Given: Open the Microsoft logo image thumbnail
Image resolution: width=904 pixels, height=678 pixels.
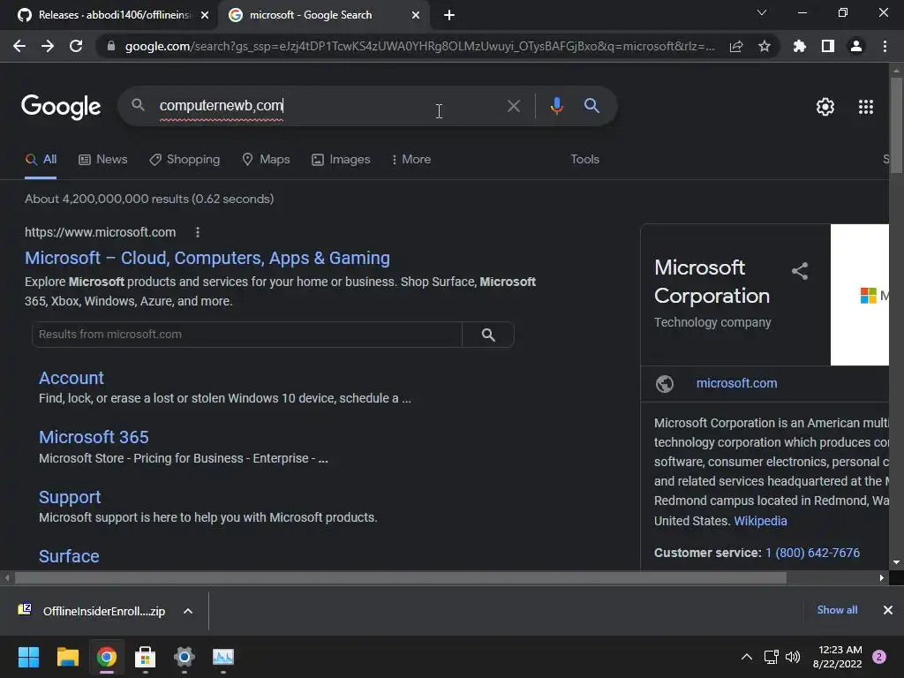Looking at the screenshot, I should point(860,295).
